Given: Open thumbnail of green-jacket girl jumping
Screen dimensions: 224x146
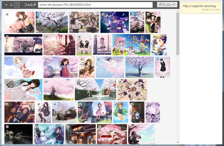Looking at the screenshot, I should click(121, 112).
